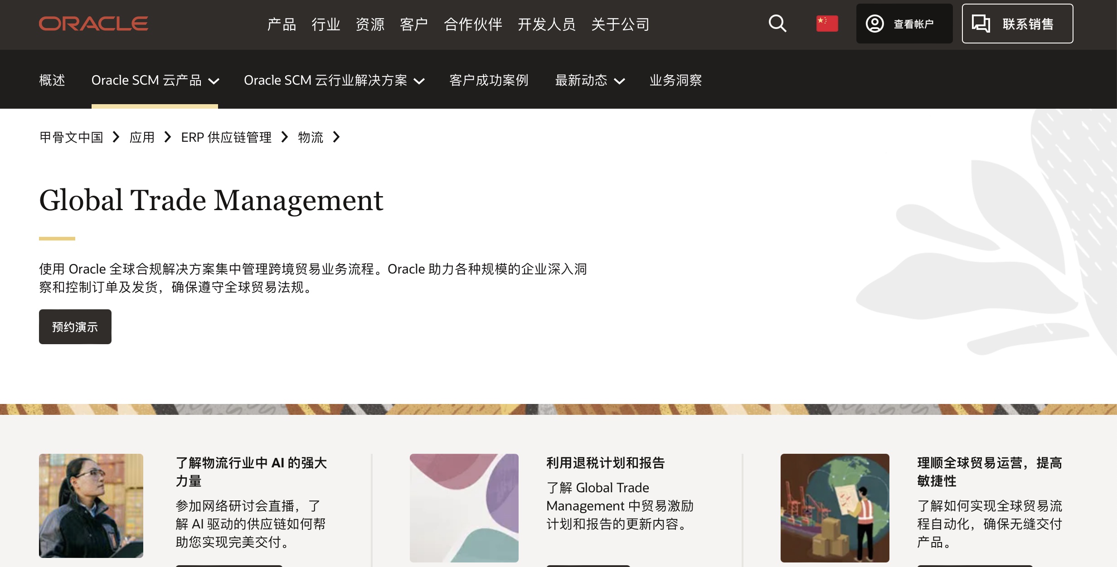Click the 甲骨文中国 breadcrumb
Viewport: 1117px width, 567px height.
coord(71,137)
